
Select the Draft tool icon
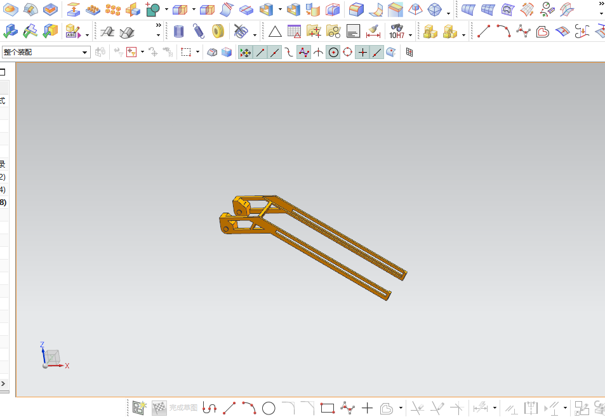tap(415, 10)
